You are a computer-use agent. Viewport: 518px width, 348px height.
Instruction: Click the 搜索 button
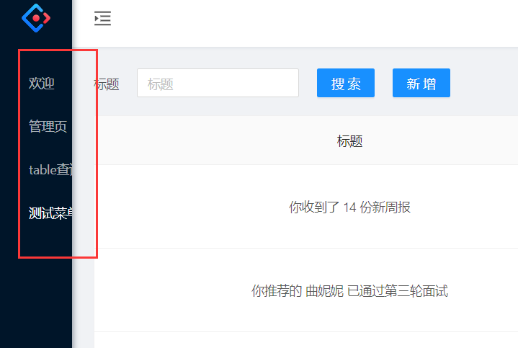click(x=346, y=83)
